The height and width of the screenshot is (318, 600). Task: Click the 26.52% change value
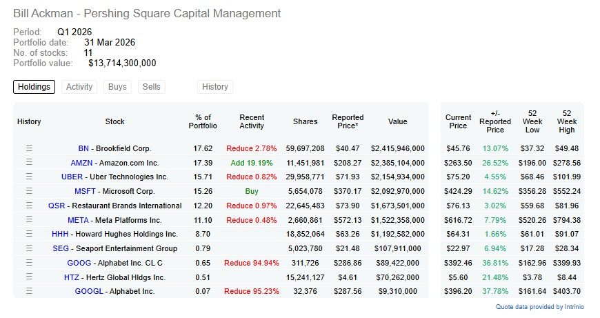coord(495,163)
